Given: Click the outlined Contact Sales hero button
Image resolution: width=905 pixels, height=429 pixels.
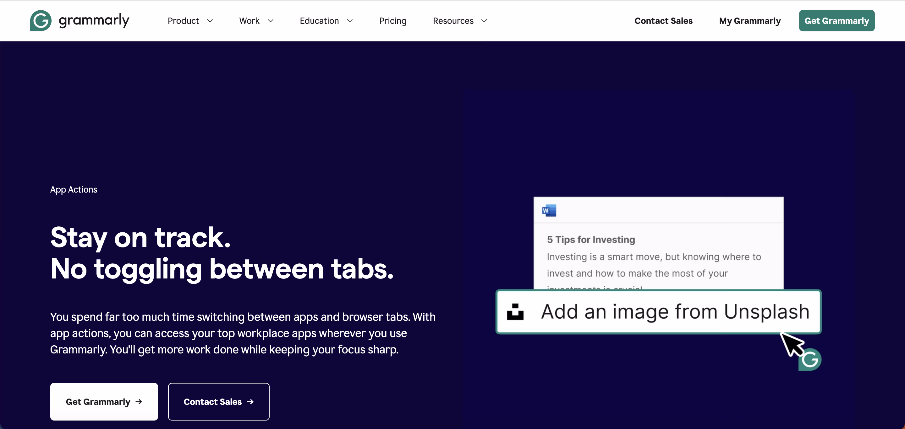Looking at the screenshot, I should (x=218, y=402).
